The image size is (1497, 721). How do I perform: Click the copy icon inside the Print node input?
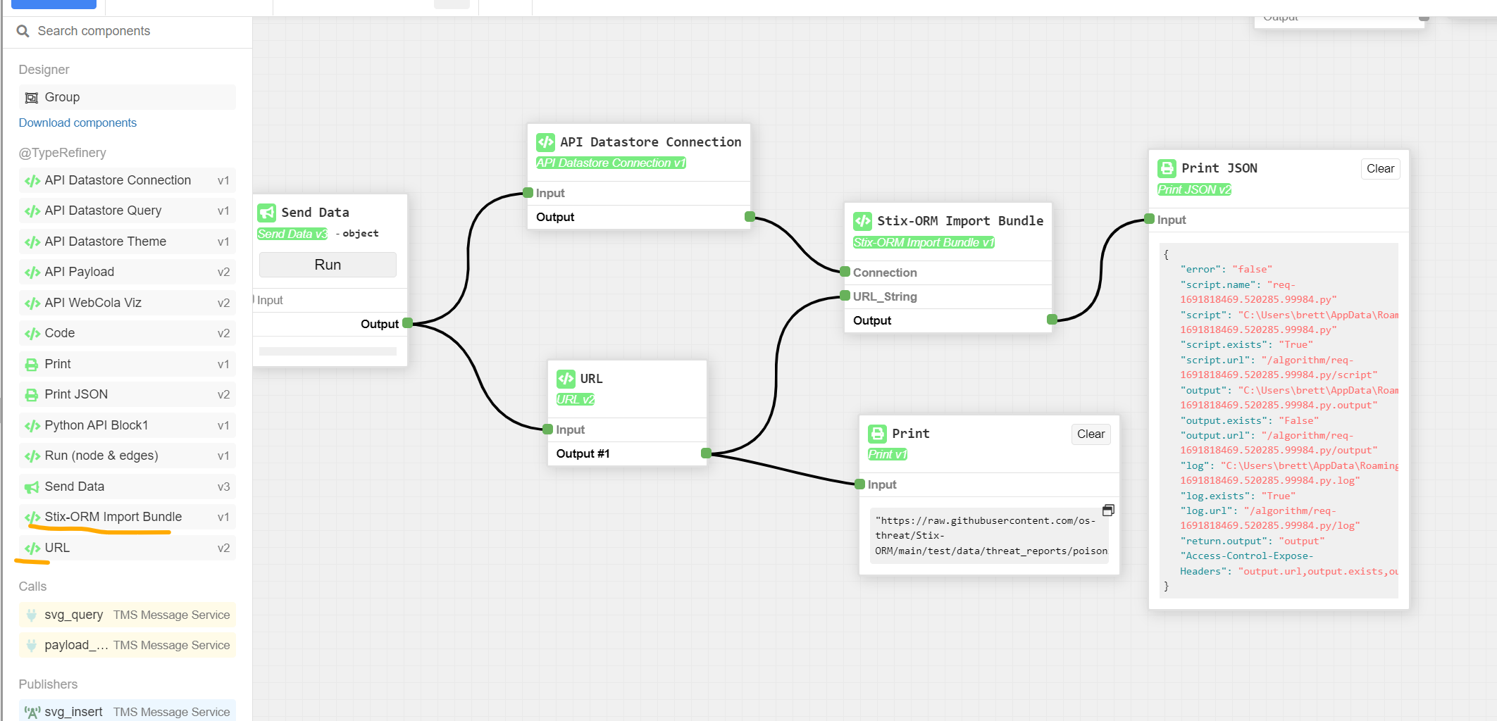coord(1108,510)
